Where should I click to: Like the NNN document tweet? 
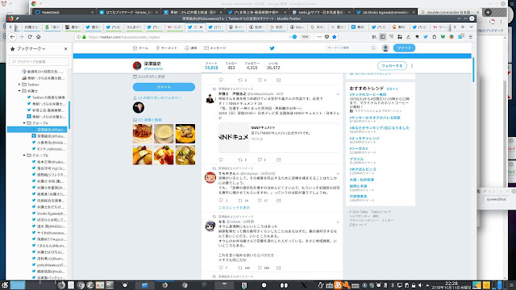(x=260, y=159)
